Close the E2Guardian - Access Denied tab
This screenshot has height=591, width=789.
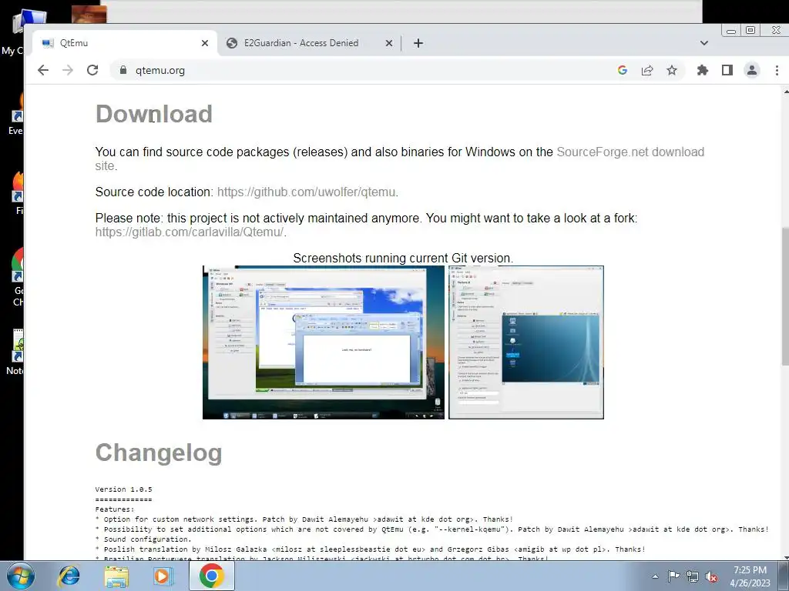pyautogui.click(x=389, y=43)
